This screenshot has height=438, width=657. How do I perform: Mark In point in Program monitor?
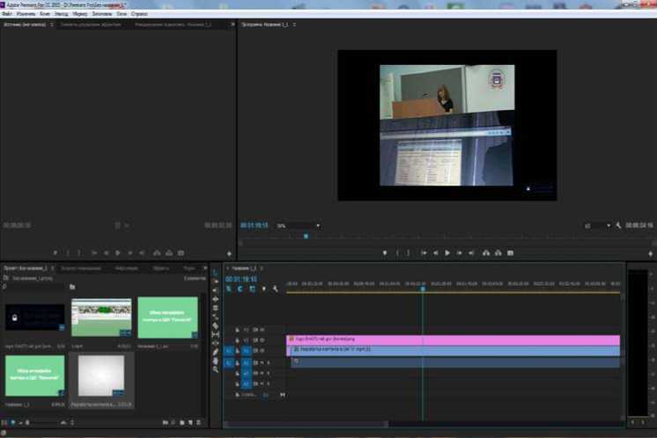tap(397, 253)
